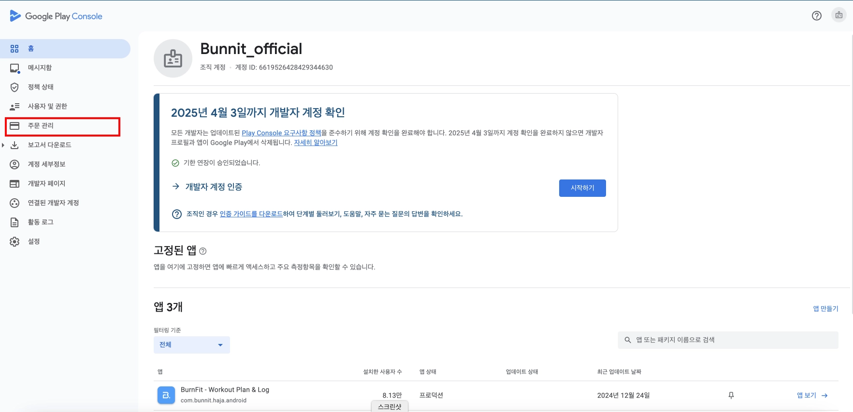Screen dimensions: 853x412
Task: Open 메시지함 menu item
Action: 65,68
